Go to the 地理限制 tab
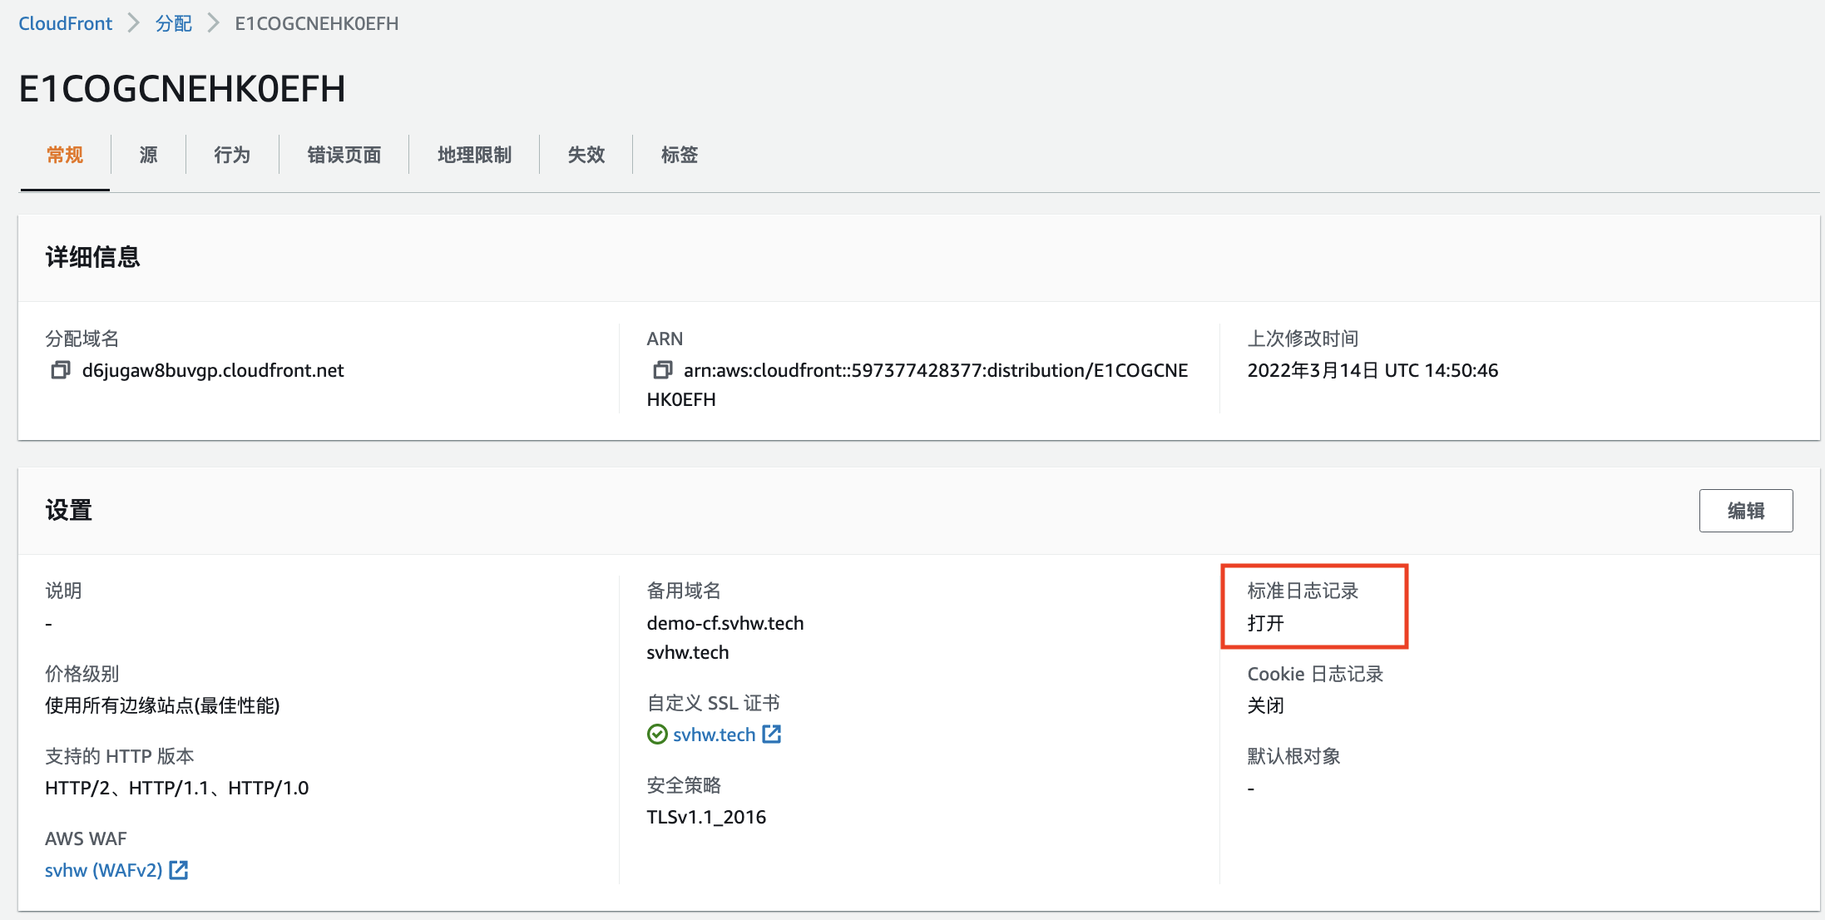Viewport: 1825px width, 920px height. (x=474, y=155)
